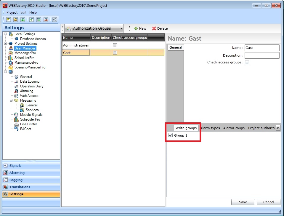Open the Project menu
This screenshot has height=216, width=284.
coord(12,12)
